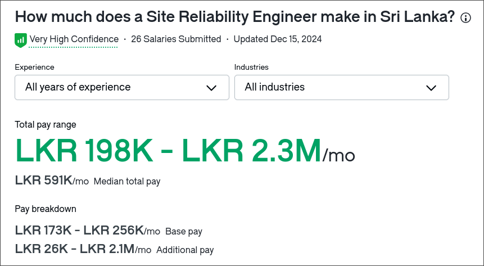Image resolution: width=484 pixels, height=266 pixels.
Task: Click the Experience field label
Action: point(35,67)
